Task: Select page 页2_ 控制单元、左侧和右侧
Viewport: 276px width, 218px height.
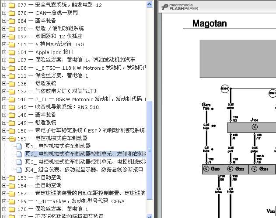Action: tap(85, 154)
